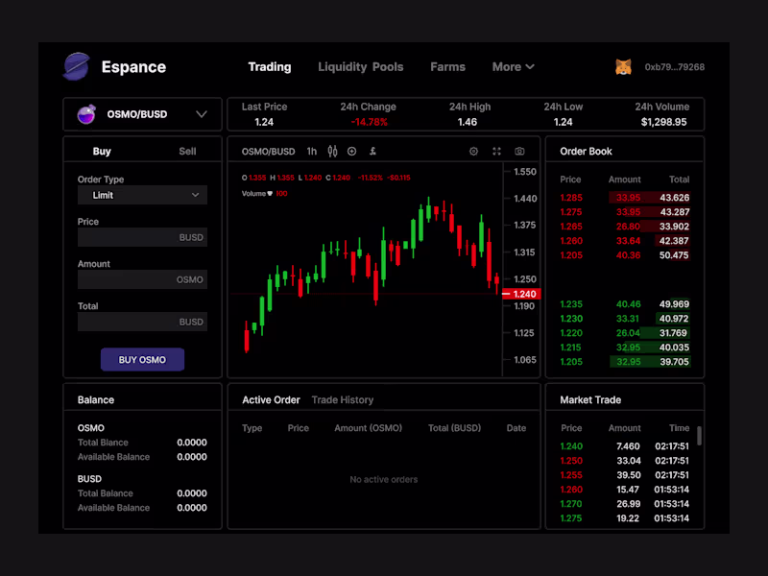Screen dimensions: 768x576
Task: Open the More navigation dropdown
Action: [x=513, y=66]
